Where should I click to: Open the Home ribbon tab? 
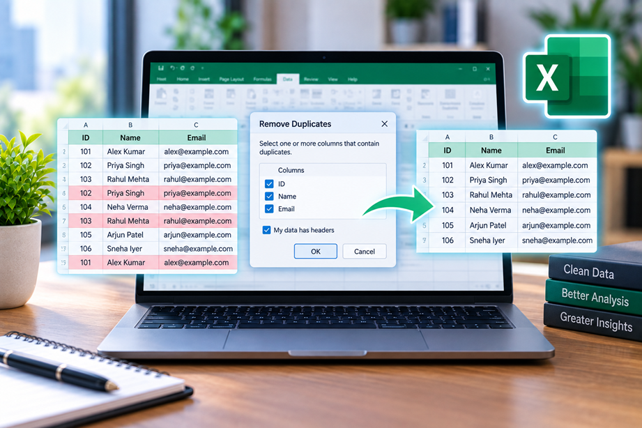[183, 79]
